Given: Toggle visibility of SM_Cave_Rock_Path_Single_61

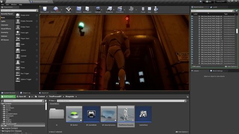Looking at the screenshot, I should pyautogui.click(x=192, y=34).
